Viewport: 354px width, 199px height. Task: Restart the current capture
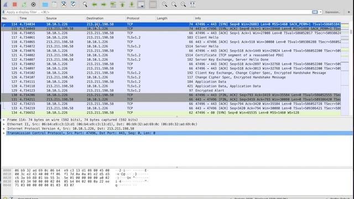coord(24,4)
